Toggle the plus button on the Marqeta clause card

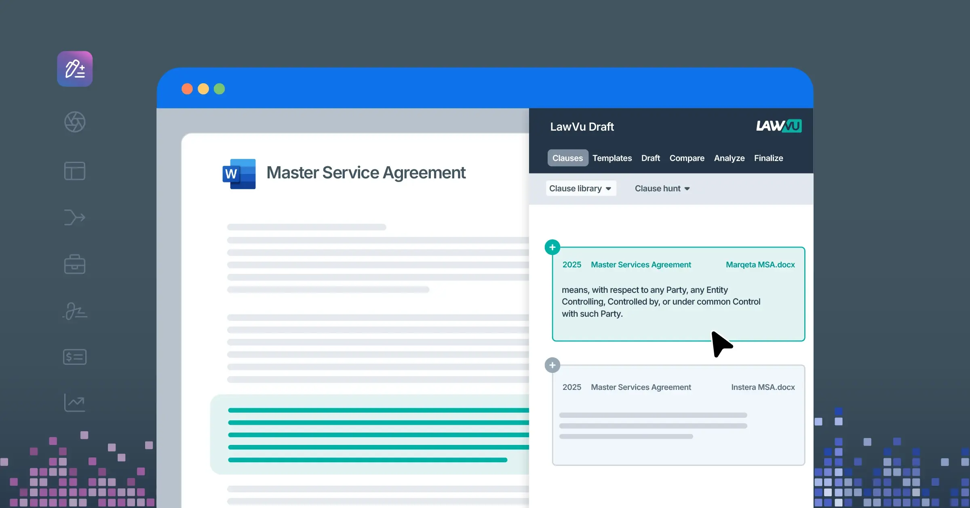coord(552,247)
